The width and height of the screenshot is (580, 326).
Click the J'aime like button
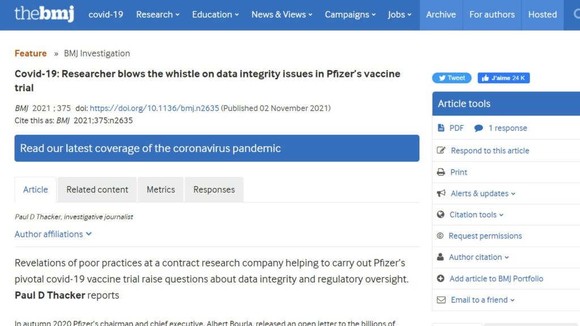504,78
